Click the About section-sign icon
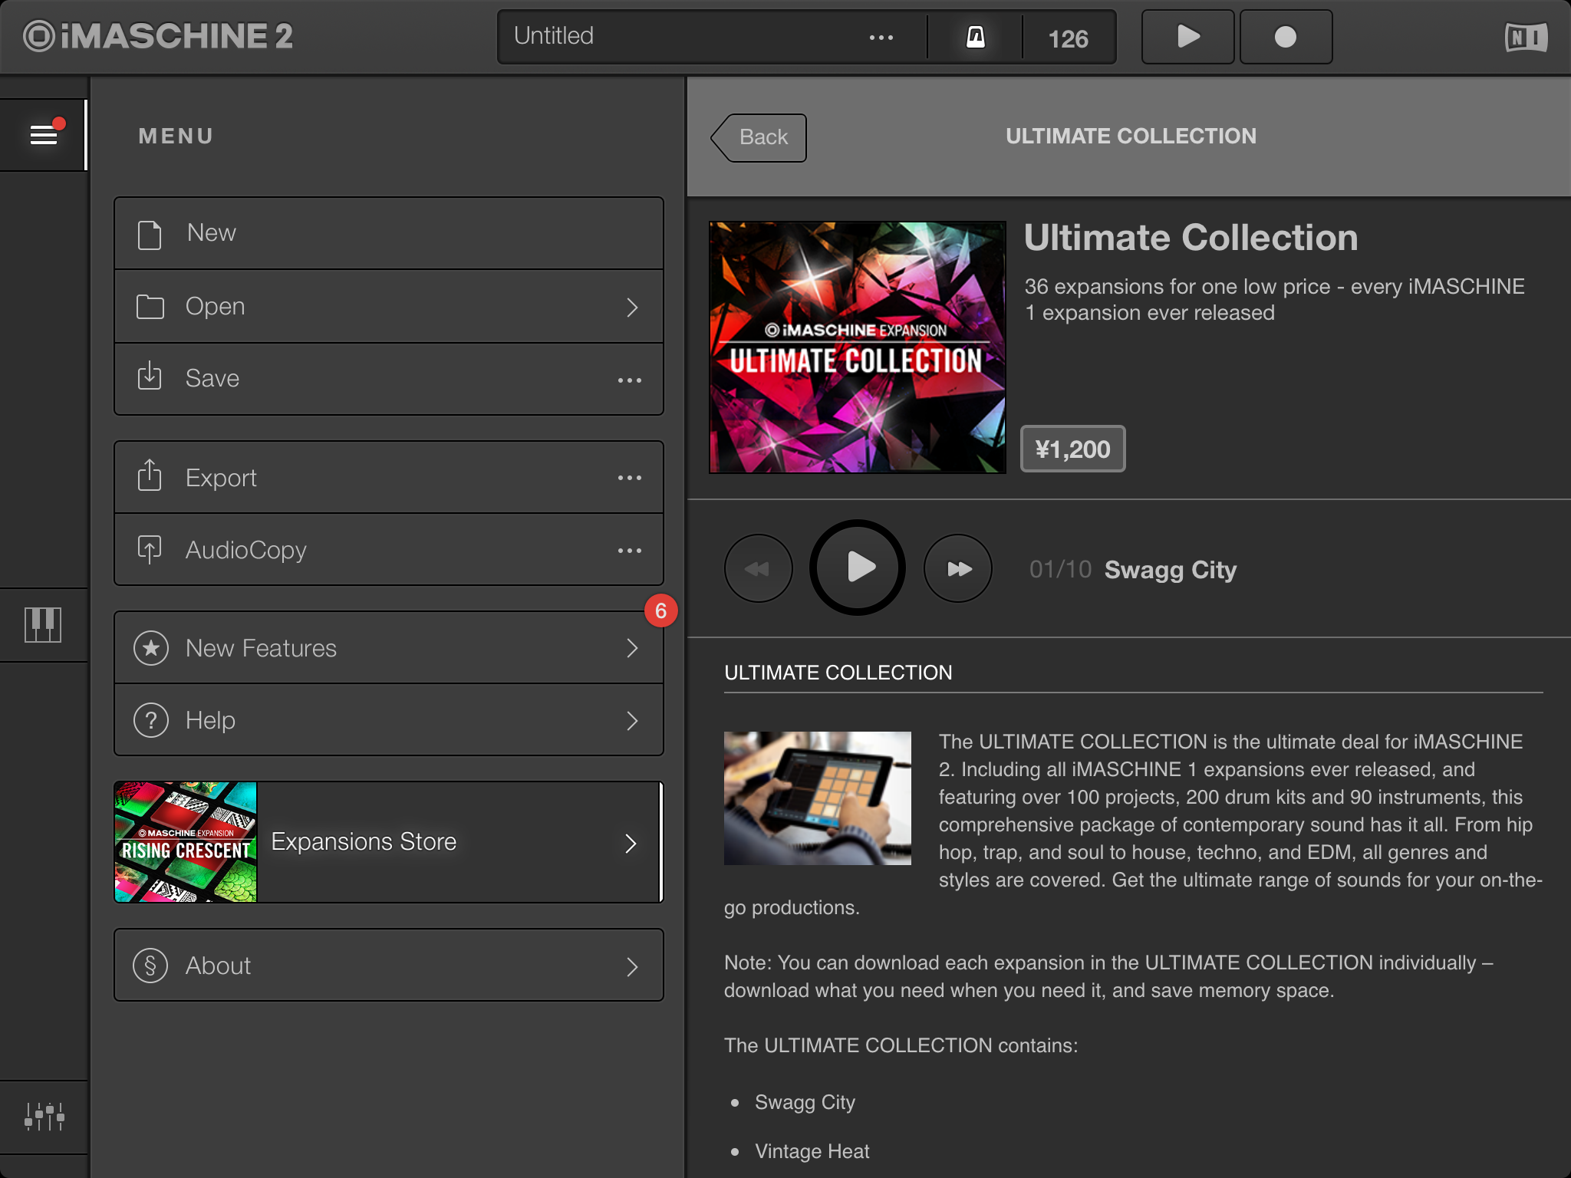 (151, 966)
